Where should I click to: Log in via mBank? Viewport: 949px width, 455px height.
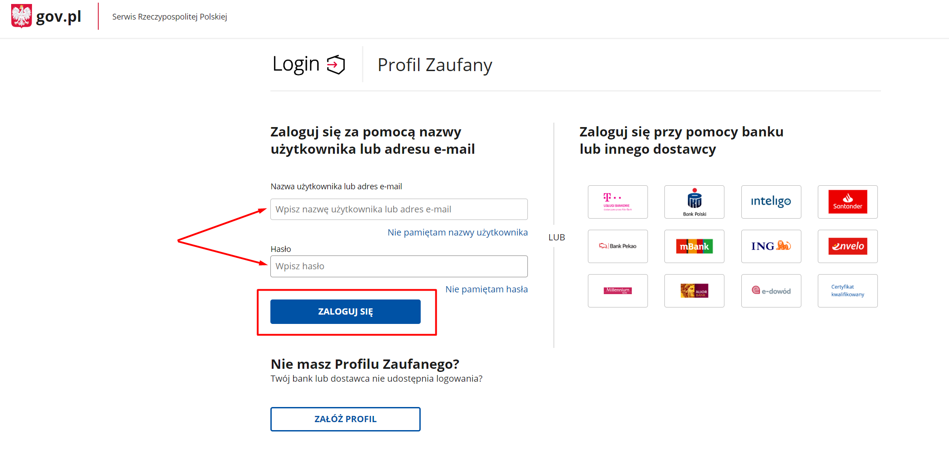(694, 246)
